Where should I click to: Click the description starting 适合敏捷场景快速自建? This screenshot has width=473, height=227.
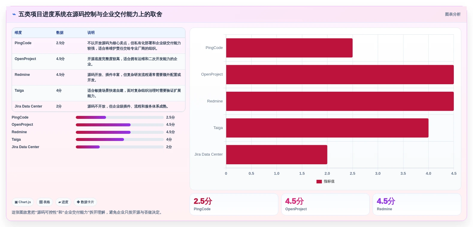[x=134, y=93]
